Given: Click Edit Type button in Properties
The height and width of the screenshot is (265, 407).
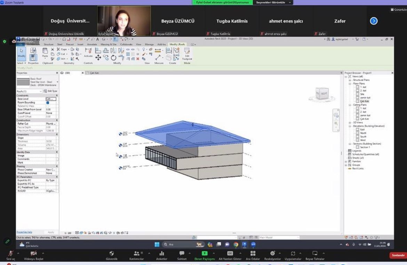Looking at the screenshot, I should coord(51,91).
